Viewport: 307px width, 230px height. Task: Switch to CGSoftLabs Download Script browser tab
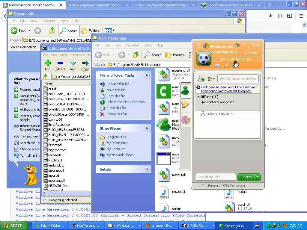231,5
